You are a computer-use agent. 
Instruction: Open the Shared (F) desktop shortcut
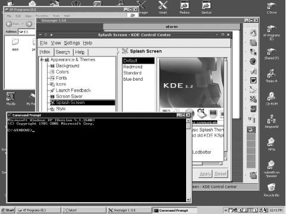tap(271, 53)
